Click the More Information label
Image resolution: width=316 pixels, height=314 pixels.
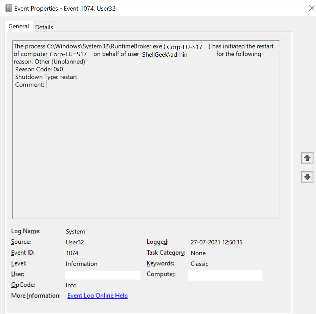(35, 295)
